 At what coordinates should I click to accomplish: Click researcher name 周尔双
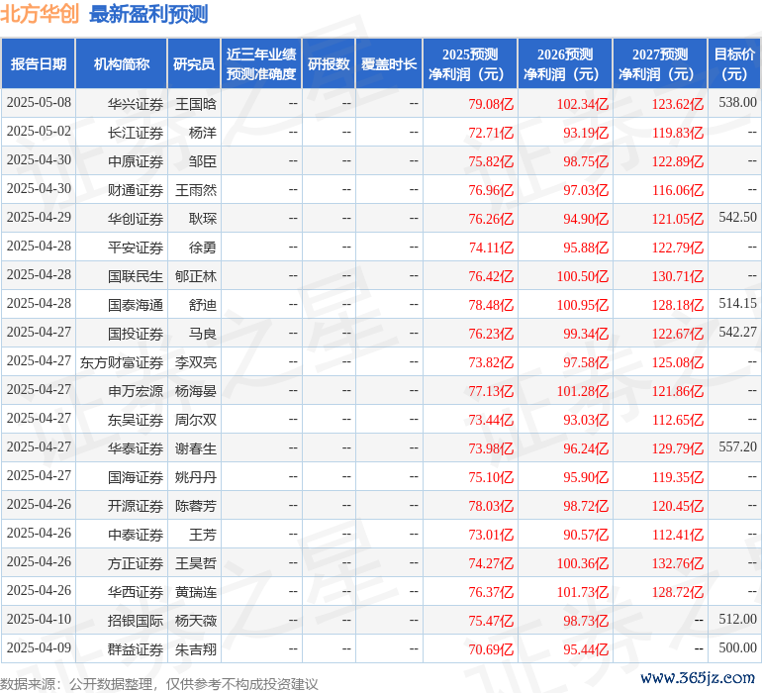(195, 419)
